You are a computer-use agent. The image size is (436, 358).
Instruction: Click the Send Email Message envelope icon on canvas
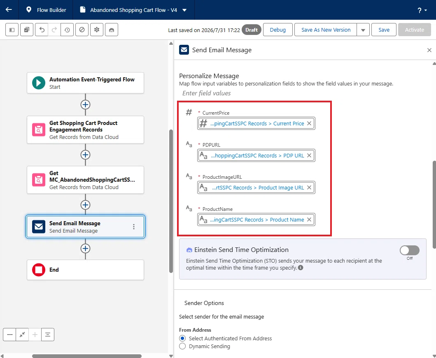(39, 227)
